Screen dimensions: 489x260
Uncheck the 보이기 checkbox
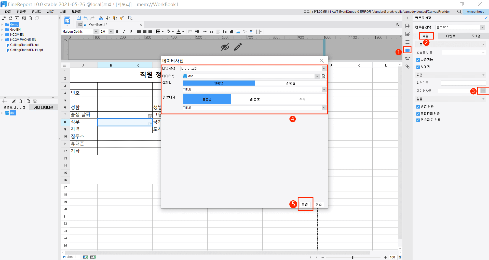418,67
